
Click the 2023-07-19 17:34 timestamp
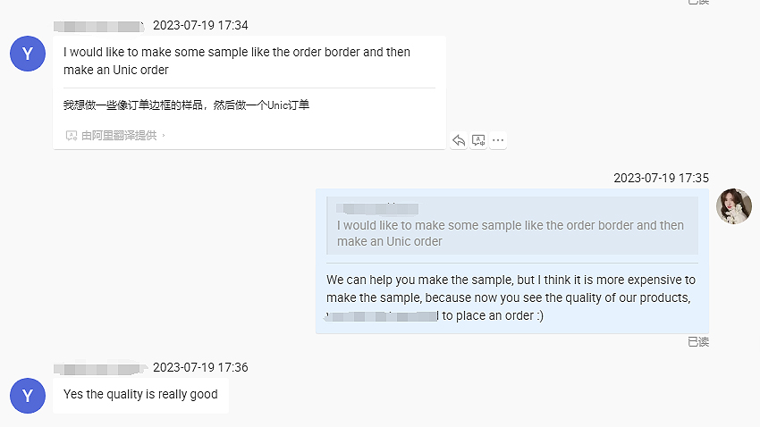[200, 25]
